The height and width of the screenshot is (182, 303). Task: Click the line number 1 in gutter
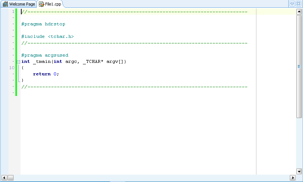pos(13,12)
